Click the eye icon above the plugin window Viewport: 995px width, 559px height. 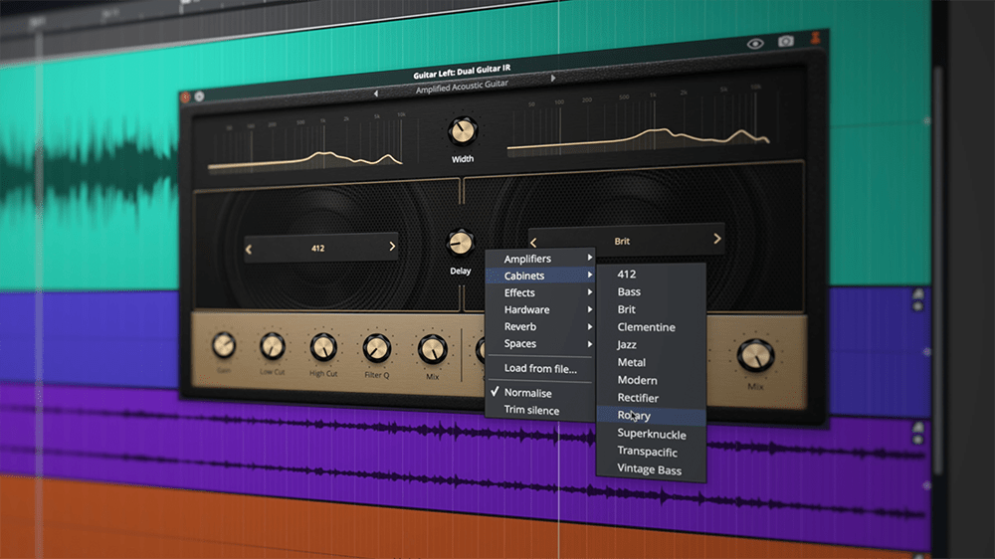[755, 43]
